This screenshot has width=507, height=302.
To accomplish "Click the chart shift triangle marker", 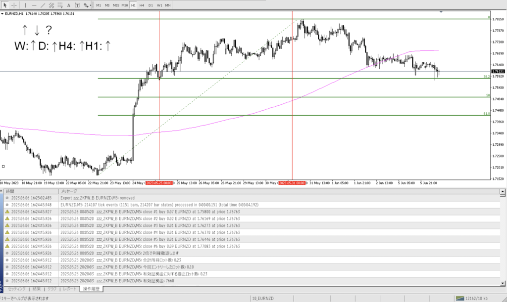I will (x=441, y=11).
